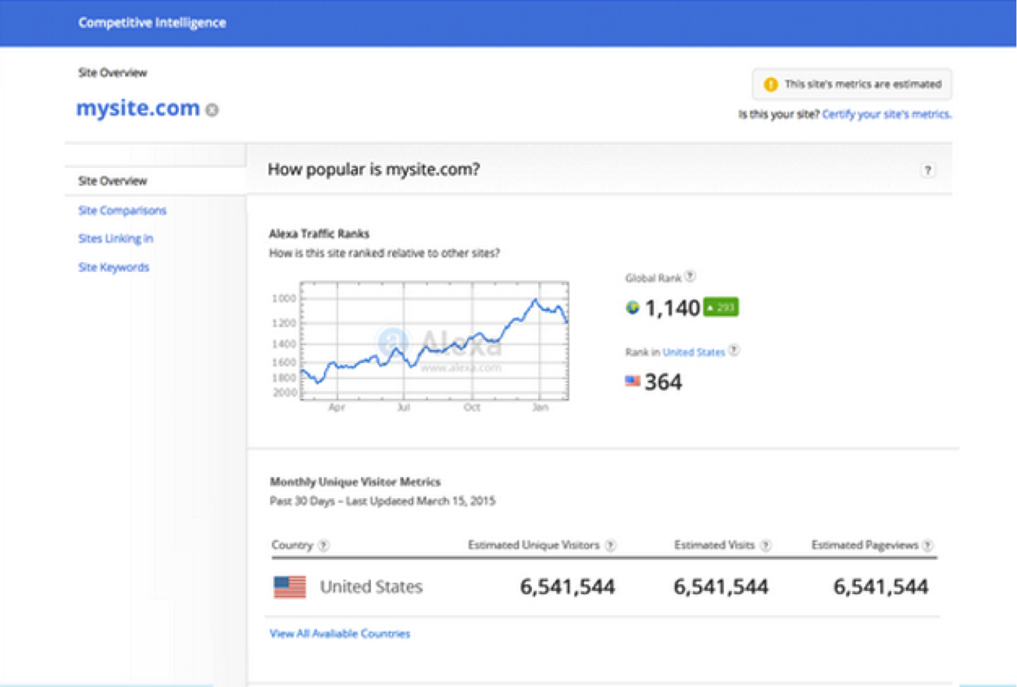Click the green rank change badge 293

pyautogui.click(x=720, y=308)
